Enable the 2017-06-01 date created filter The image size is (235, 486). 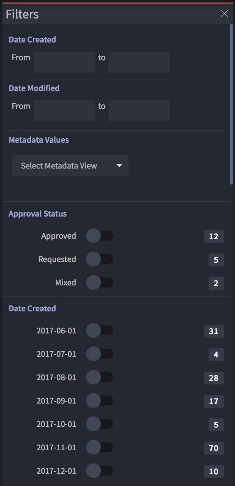[x=100, y=330]
